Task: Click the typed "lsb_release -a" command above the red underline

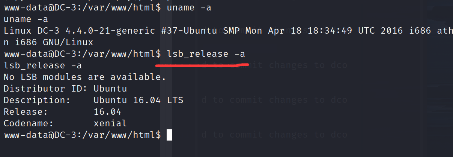Action: pyautogui.click(x=206, y=54)
